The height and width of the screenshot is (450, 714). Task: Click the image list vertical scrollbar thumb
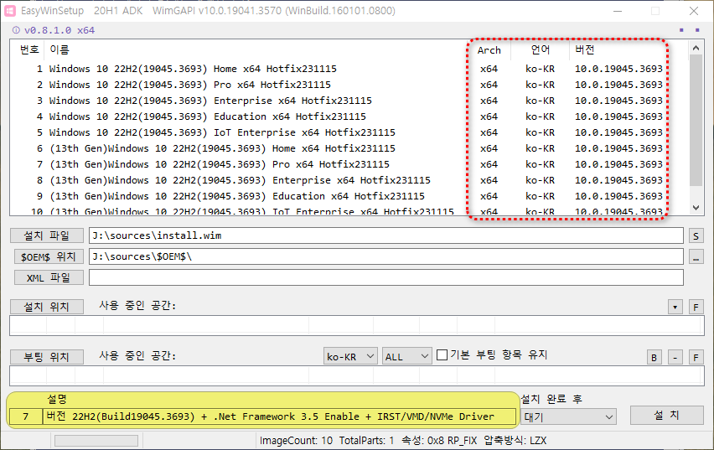(696, 121)
